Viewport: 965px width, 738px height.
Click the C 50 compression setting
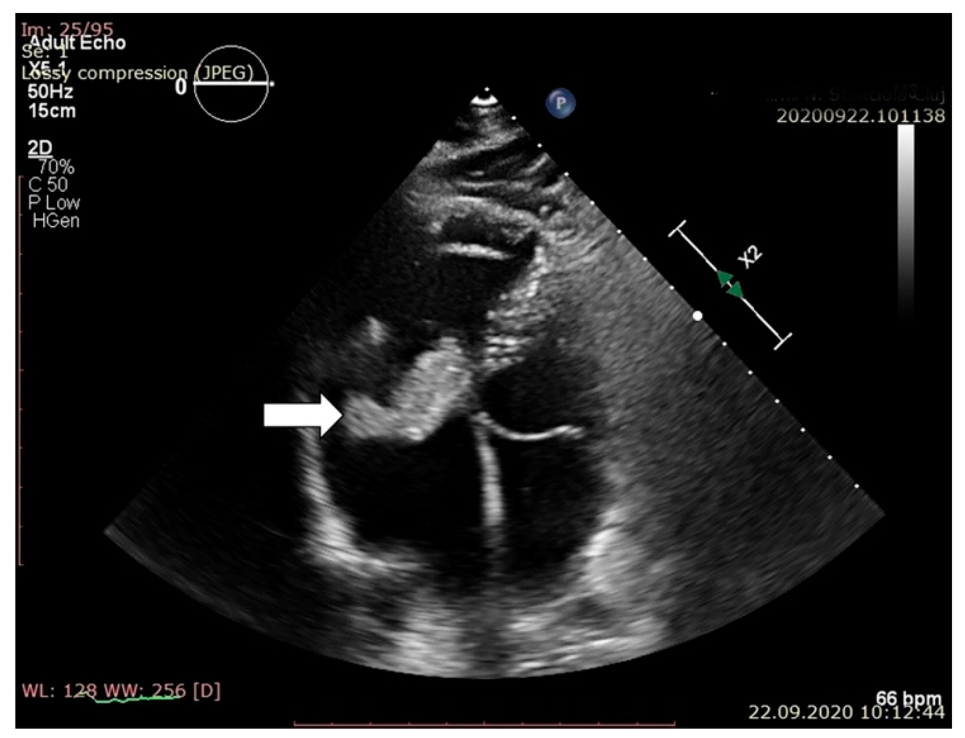point(47,184)
